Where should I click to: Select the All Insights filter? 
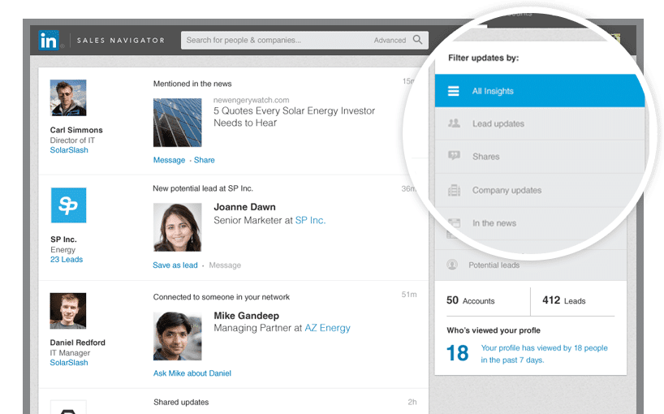pos(540,91)
